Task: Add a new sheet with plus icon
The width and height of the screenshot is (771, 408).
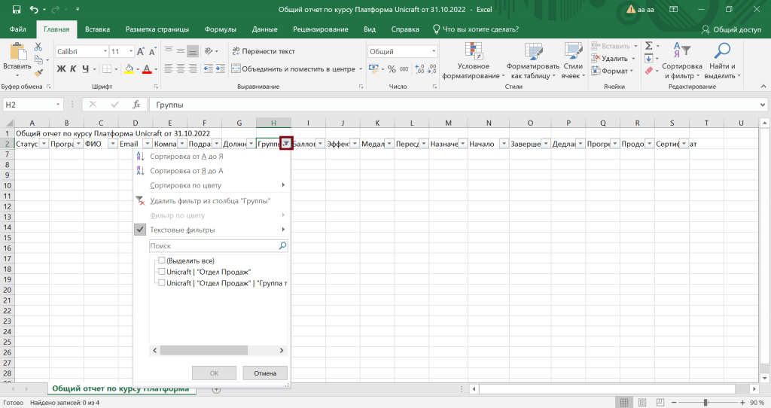Action: 216,389
